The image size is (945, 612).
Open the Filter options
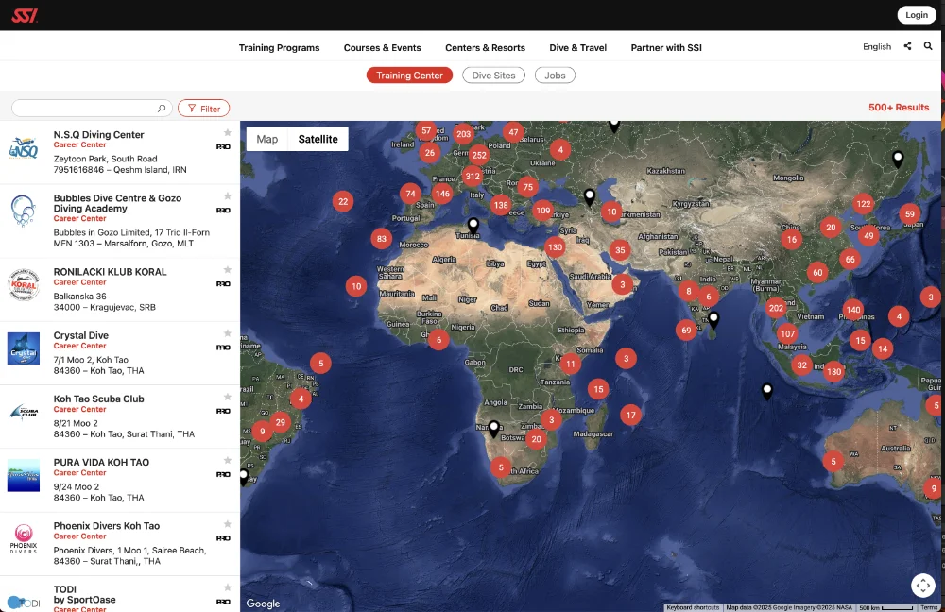(204, 109)
